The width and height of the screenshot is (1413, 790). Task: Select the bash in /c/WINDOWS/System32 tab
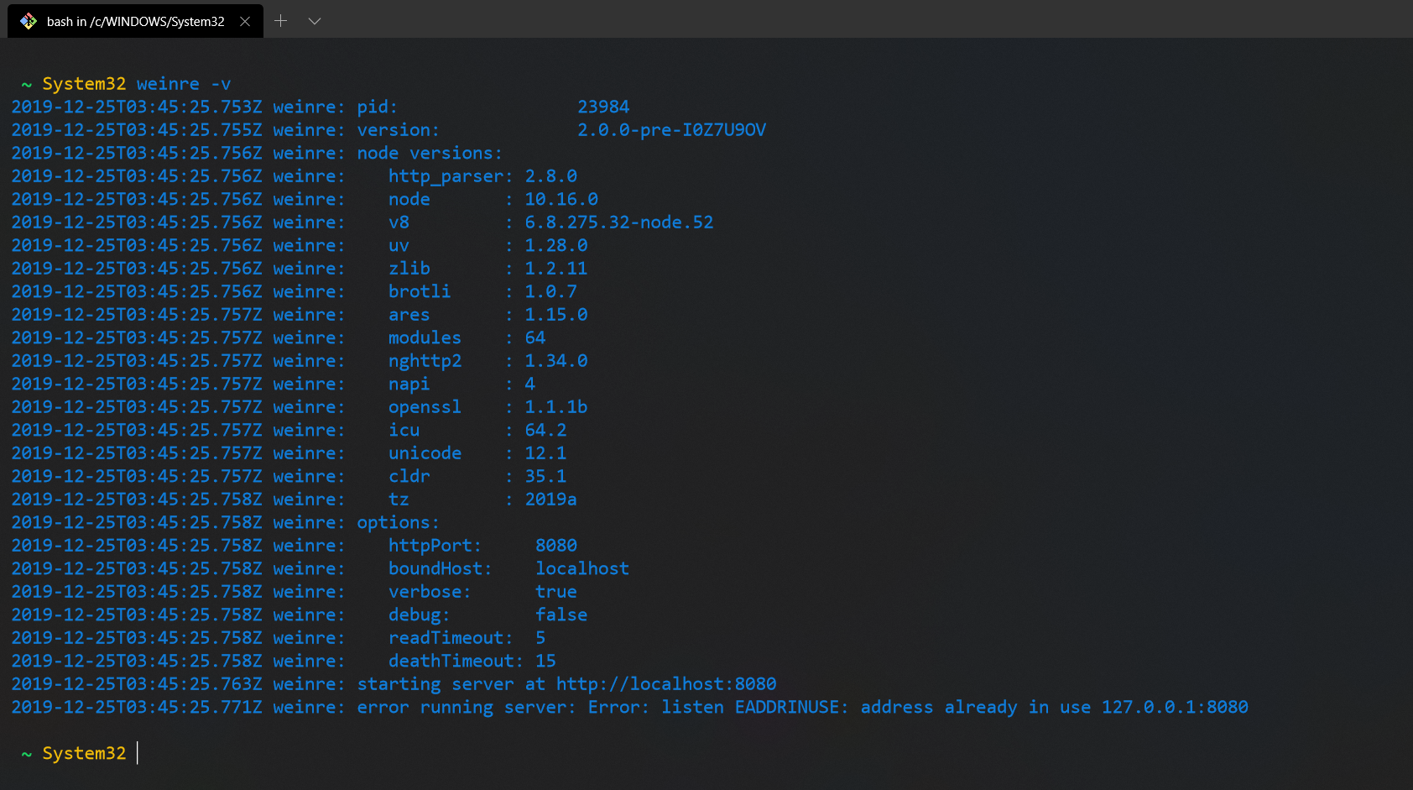point(135,21)
